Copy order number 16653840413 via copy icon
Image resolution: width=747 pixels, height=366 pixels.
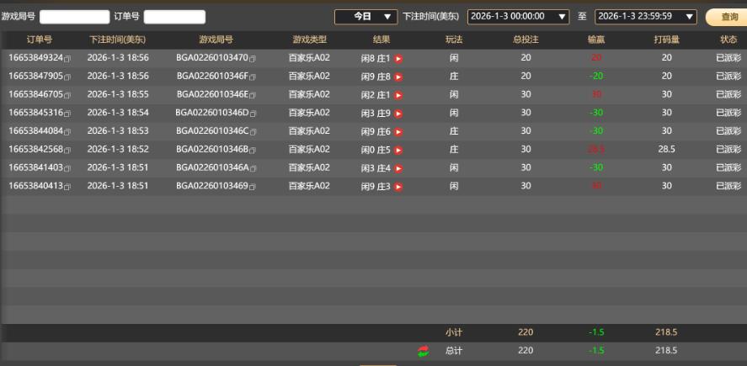[67, 188]
